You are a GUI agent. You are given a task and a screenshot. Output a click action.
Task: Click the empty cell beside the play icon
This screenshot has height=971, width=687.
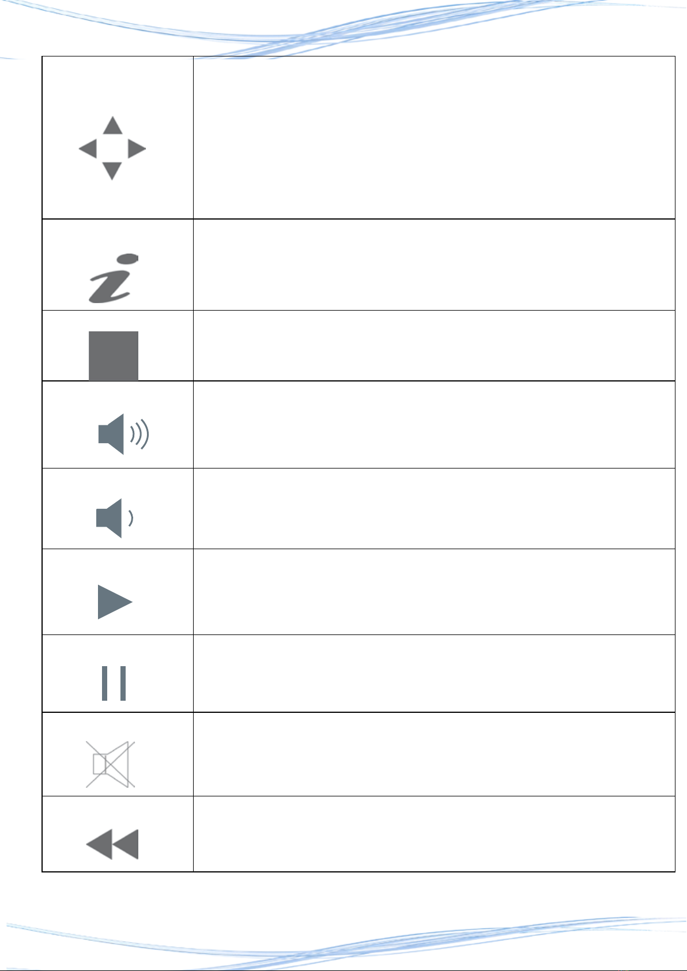click(x=434, y=592)
